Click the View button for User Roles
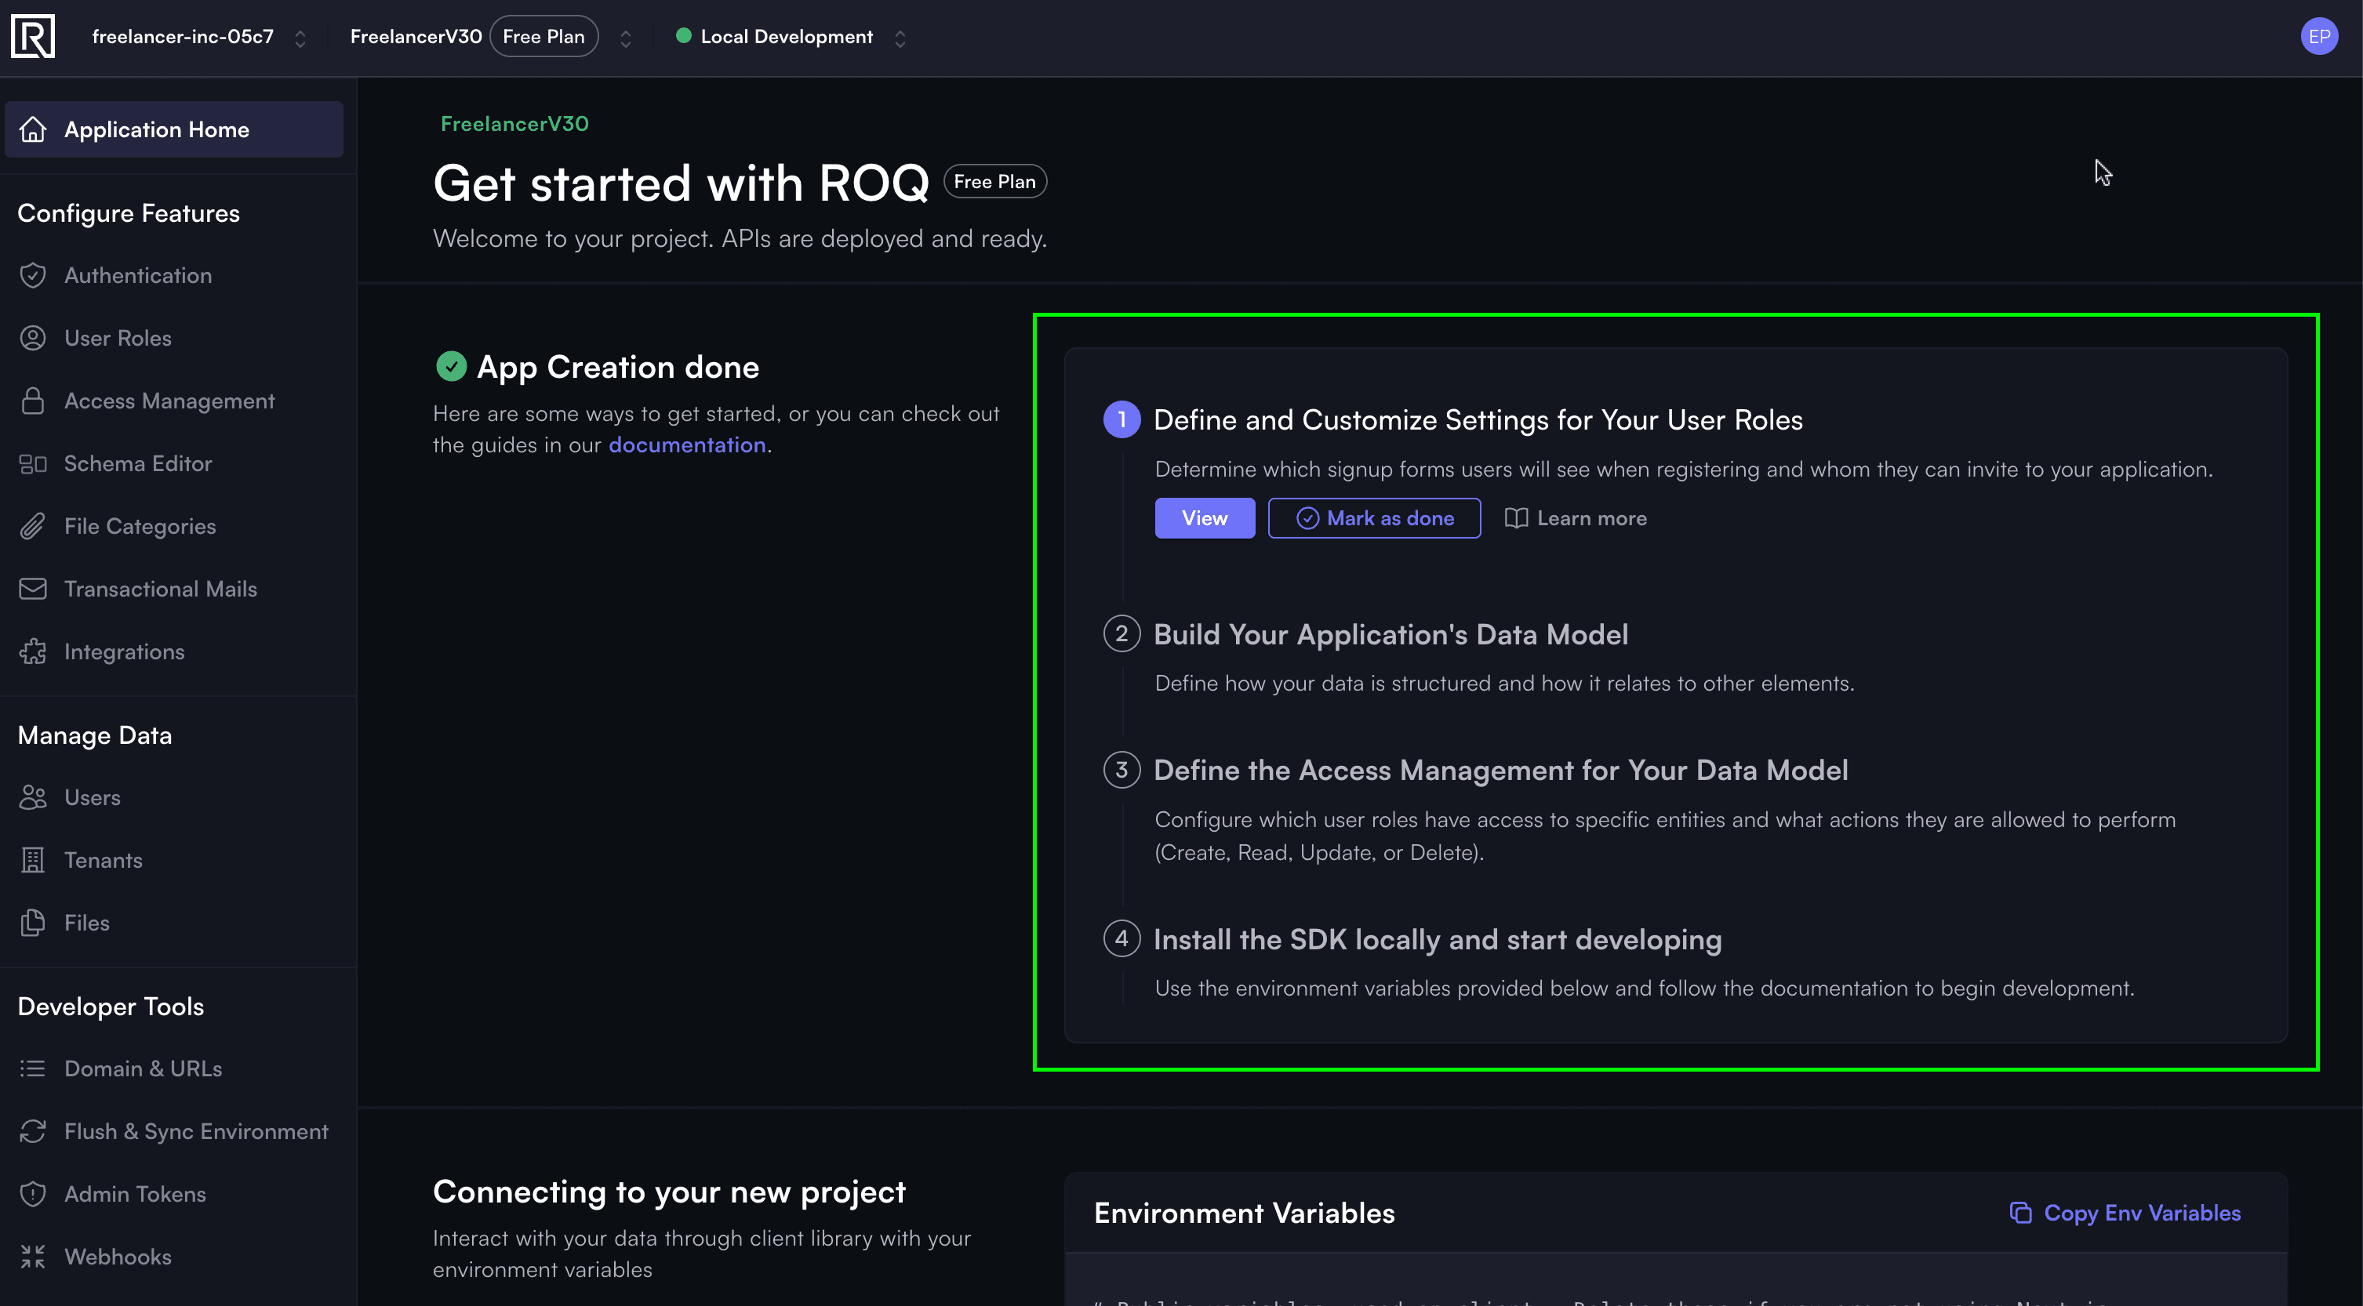Screen dimensions: 2363x1306 tap(1205, 518)
